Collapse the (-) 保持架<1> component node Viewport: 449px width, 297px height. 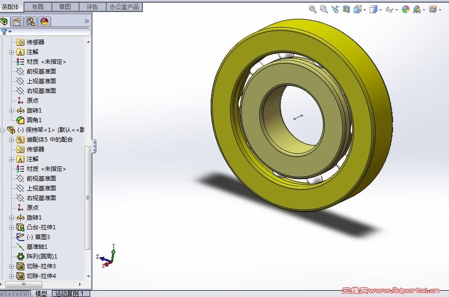tap(2, 130)
